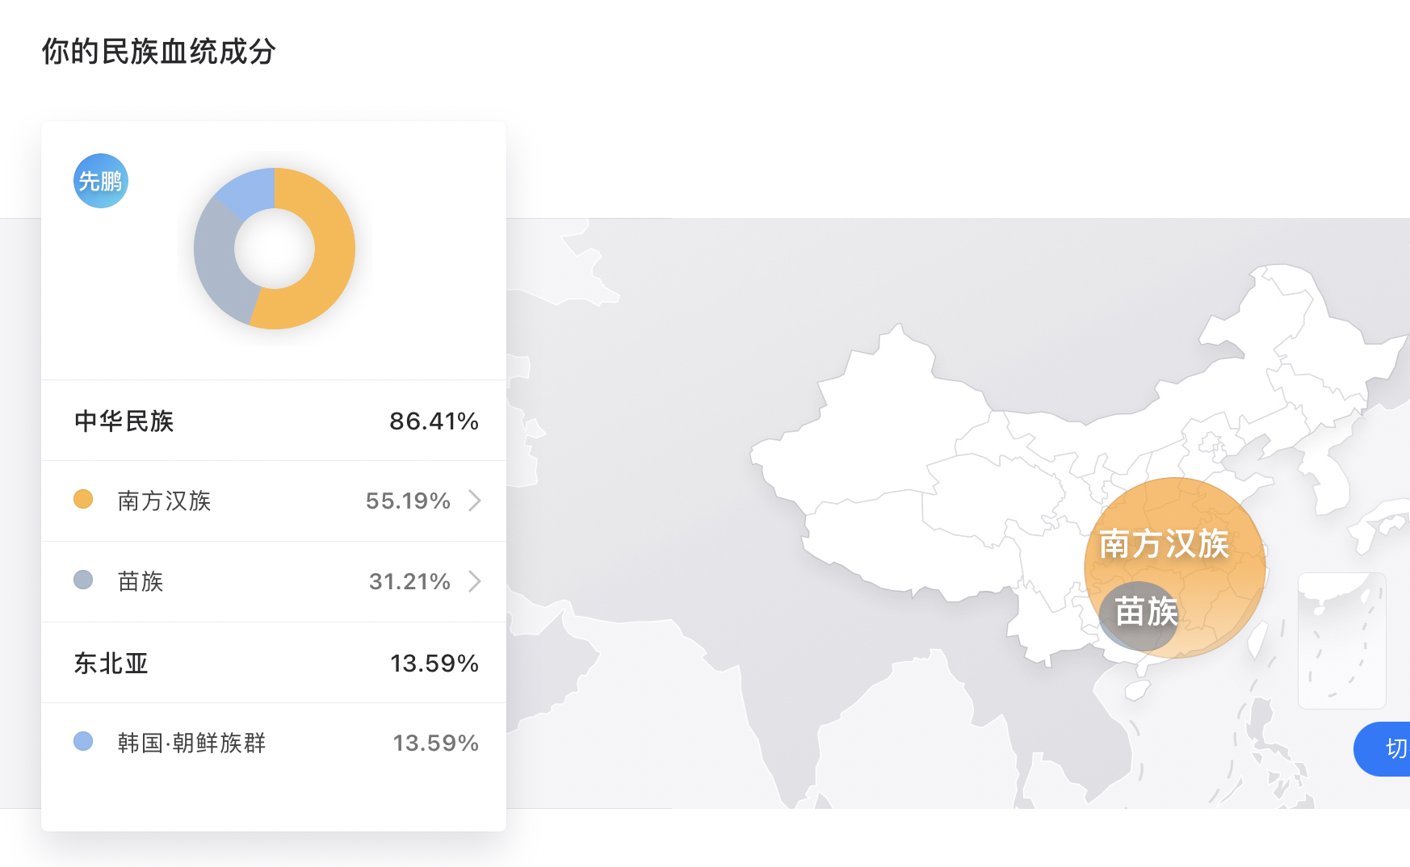Select the 南方汉族 list row label
The width and height of the screenshot is (1410, 867).
(x=164, y=501)
